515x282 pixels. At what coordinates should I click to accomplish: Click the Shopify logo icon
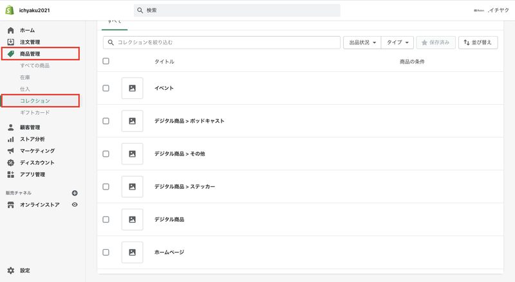coord(10,10)
